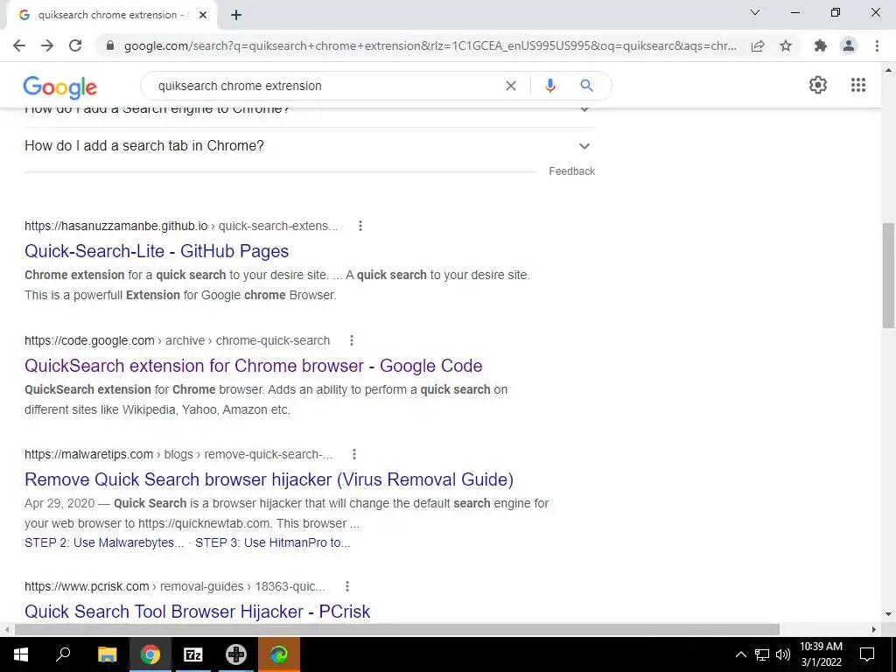Open 7-Zip from taskbar

(x=192, y=654)
